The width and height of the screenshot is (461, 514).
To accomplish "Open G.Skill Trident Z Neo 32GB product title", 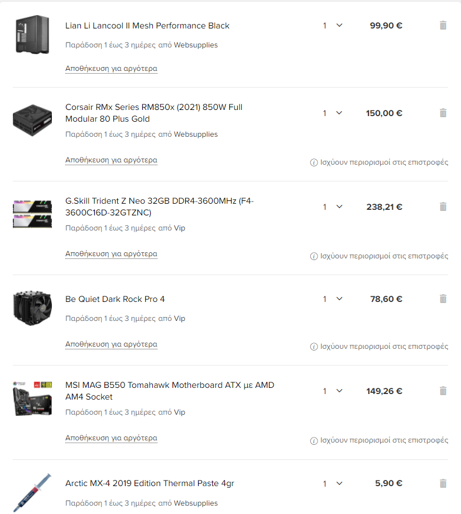I will coord(160,206).
